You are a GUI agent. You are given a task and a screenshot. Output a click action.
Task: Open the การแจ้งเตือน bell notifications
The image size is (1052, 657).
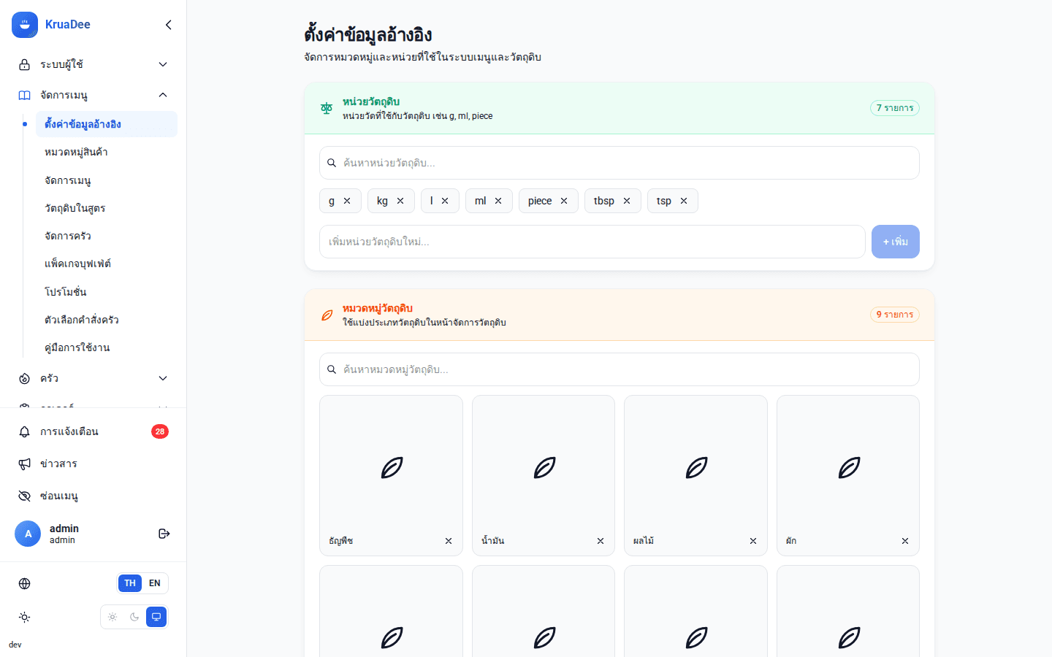[94, 431]
